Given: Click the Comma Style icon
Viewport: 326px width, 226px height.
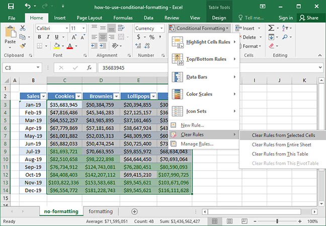Looking at the screenshot, I should pyautogui.click(x=160, y=37).
